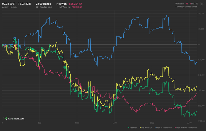Click the Active 11h 46m label

(x=9, y=7)
